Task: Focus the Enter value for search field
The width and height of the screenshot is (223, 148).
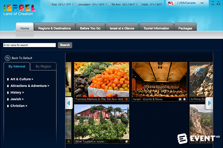Action: 30,45
